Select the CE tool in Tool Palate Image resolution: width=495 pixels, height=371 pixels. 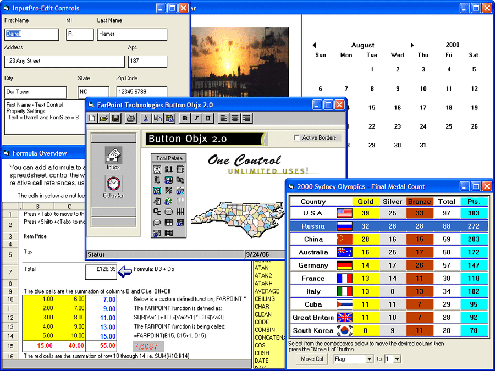tap(157, 212)
